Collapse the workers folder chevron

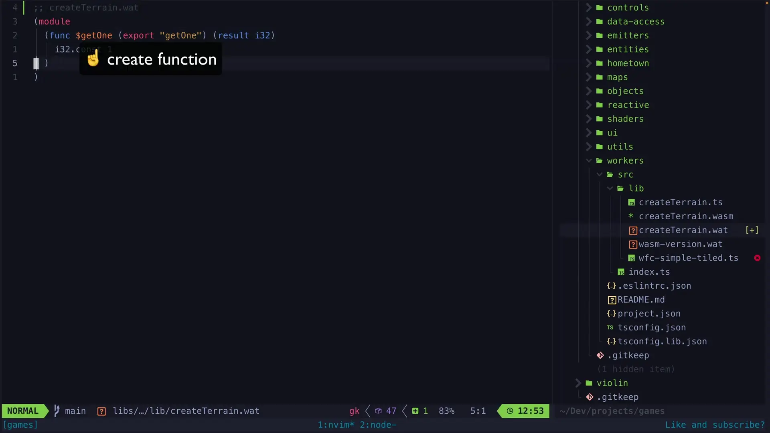(589, 161)
